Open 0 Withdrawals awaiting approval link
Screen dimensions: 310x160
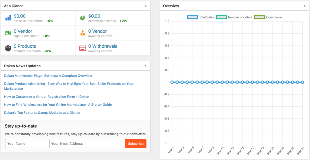[x=103, y=46]
